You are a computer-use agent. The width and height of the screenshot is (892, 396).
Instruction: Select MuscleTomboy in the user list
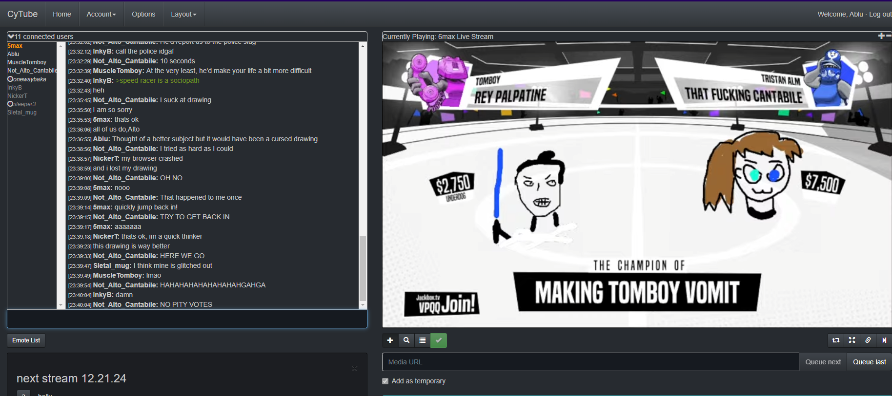click(x=27, y=62)
